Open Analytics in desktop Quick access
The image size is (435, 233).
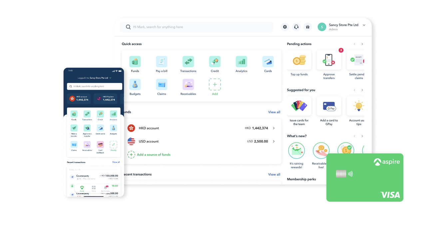click(241, 64)
